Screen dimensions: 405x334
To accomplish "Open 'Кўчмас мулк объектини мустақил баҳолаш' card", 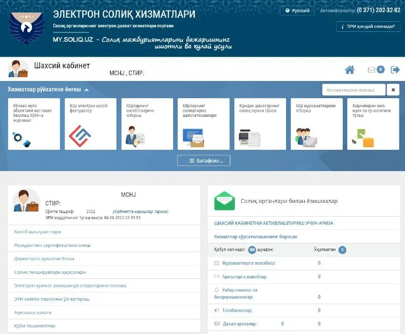I will [x=34, y=124].
